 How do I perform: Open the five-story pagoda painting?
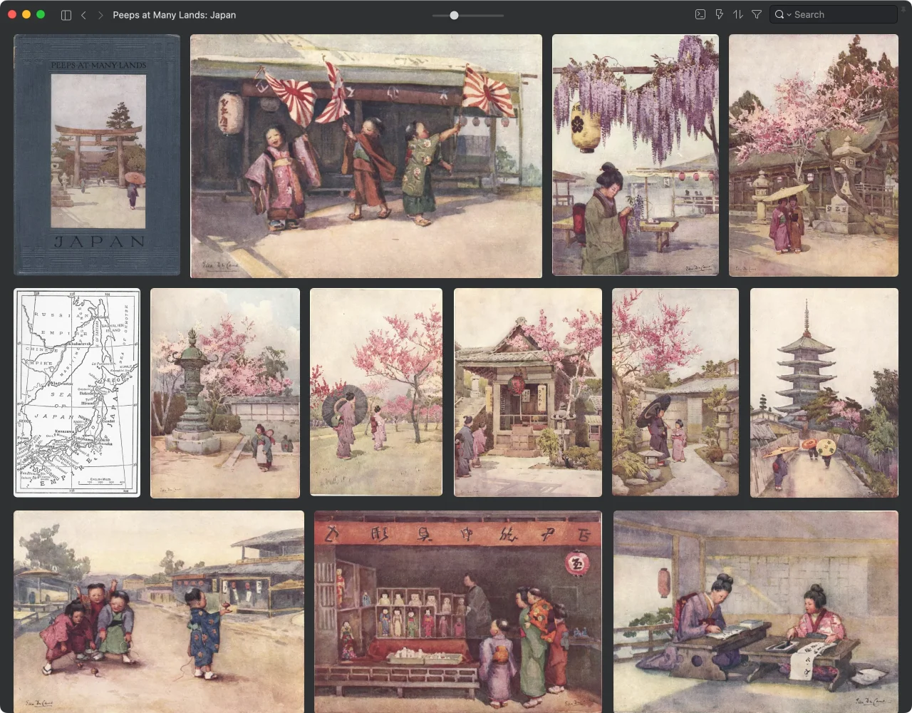click(824, 393)
